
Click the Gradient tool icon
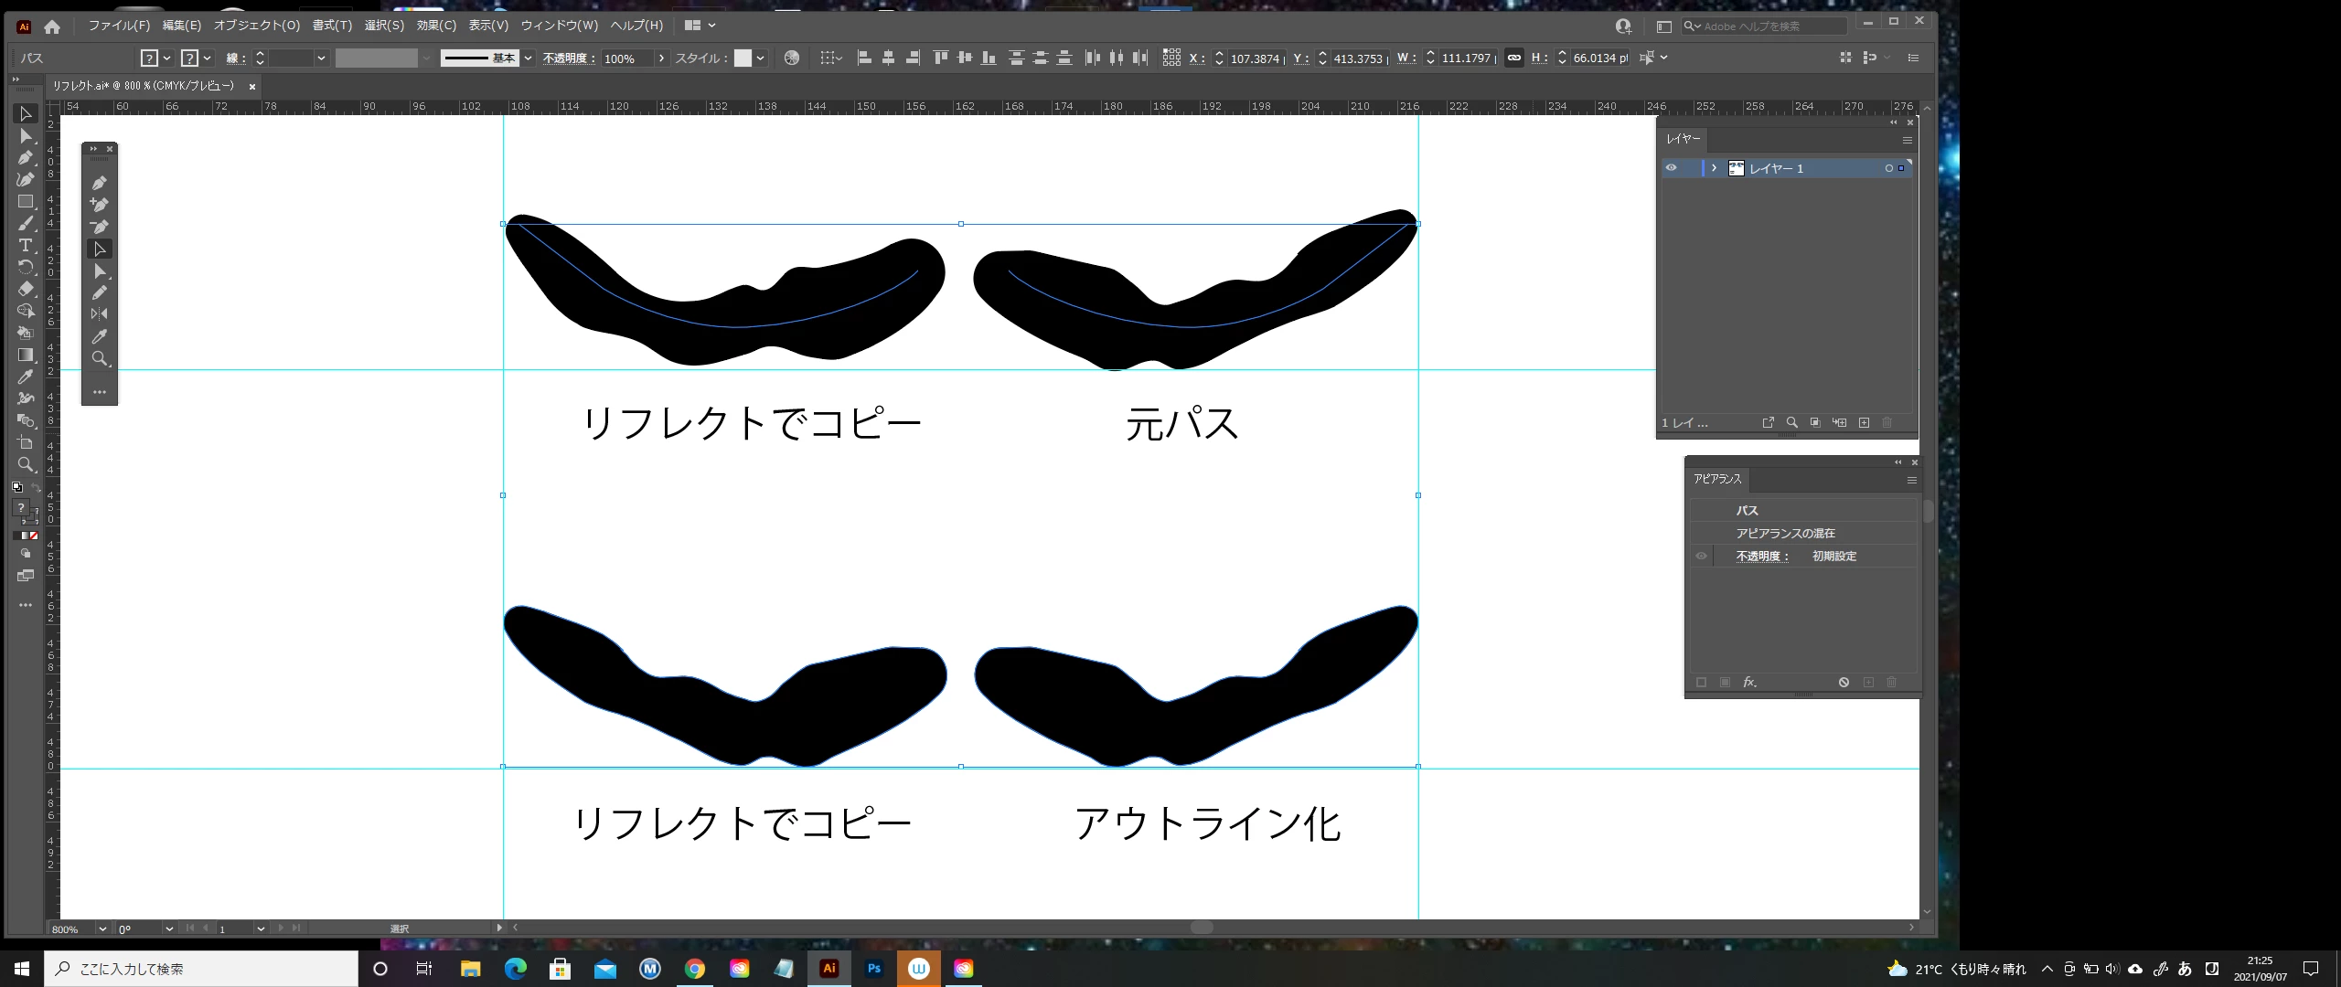(26, 355)
